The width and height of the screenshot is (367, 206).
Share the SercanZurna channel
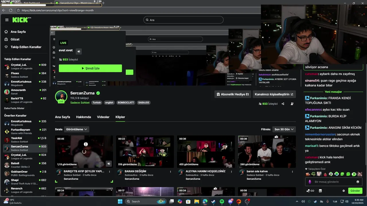click(x=283, y=104)
